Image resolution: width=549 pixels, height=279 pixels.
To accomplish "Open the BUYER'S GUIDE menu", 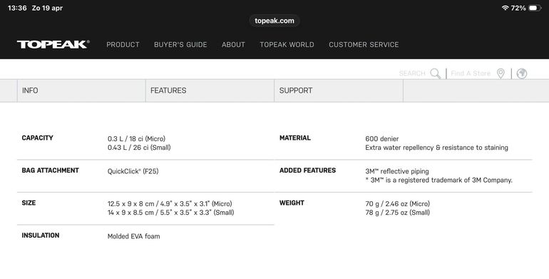I will [180, 45].
